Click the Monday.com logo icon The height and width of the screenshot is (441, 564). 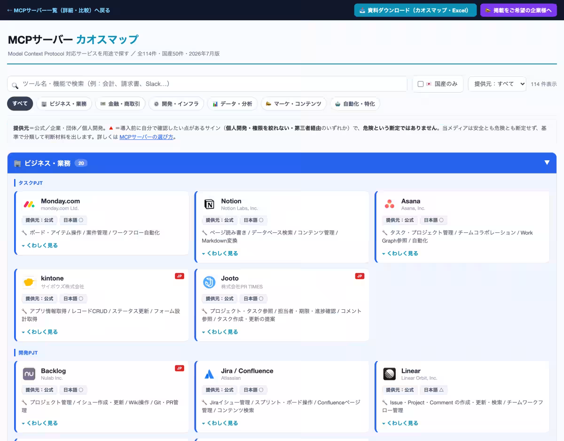tap(29, 204)
